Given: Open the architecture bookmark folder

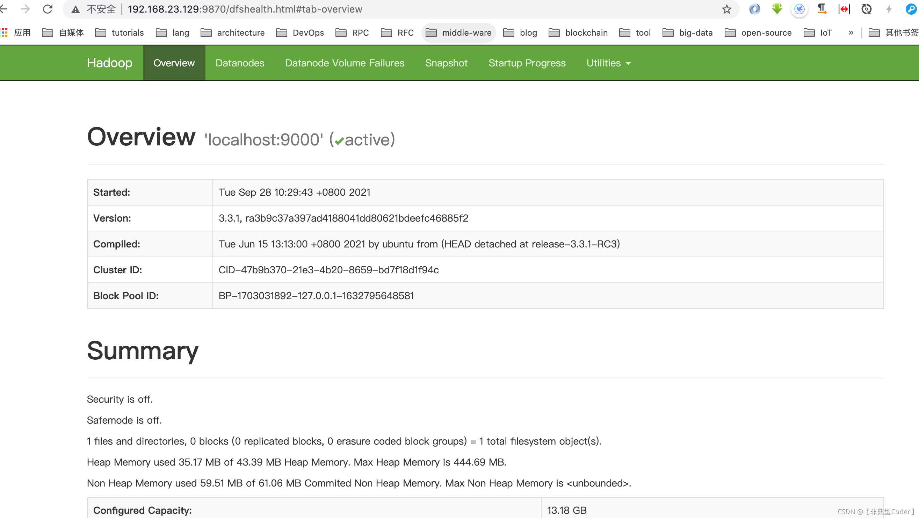Looking at the screenshot, I should tap(233, 33).
